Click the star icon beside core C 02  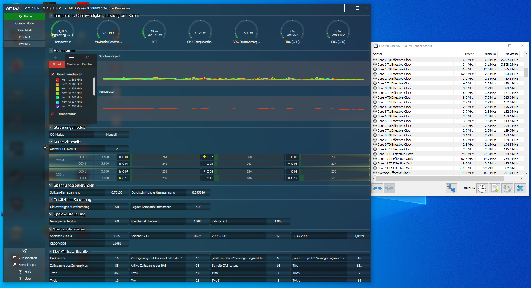204,157
